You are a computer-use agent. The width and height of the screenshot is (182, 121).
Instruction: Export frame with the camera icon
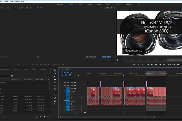178,65
